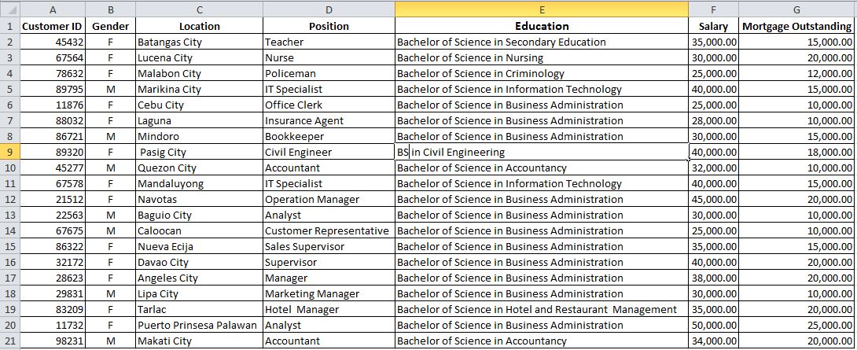857x350 pixels.
Task: Select the "Puerto Prinsesa Palawan" location cell
Action: 199,325
